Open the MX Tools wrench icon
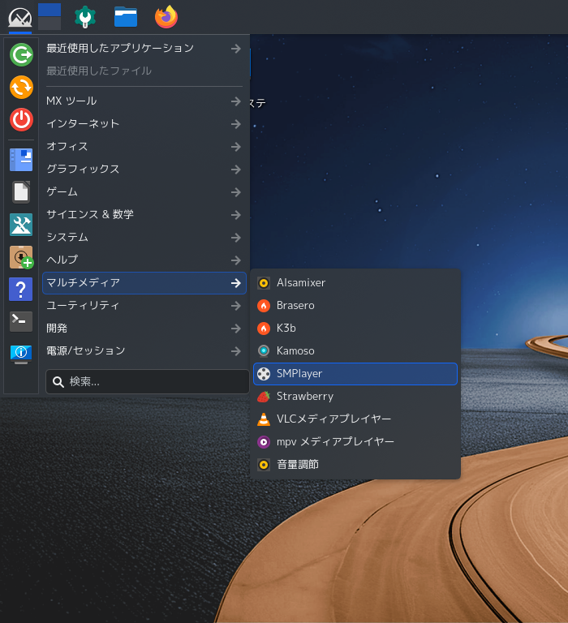Screen dimensions: 568x623 pos(85,17)
